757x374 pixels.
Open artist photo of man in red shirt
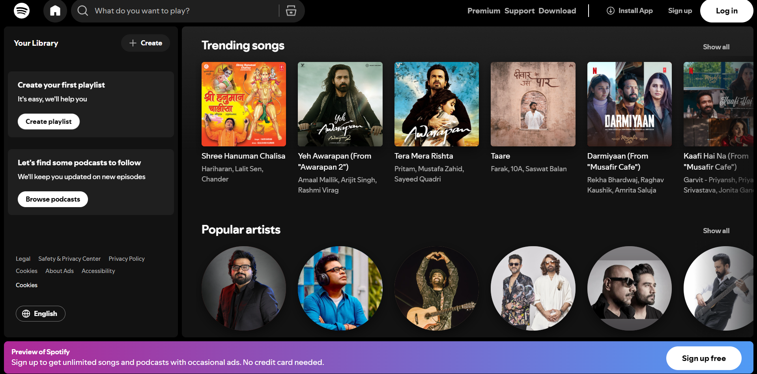click(x=244, y=288)
